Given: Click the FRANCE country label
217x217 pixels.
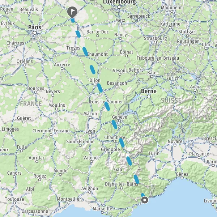Looking at the screenshot, I should pos(31,104).
